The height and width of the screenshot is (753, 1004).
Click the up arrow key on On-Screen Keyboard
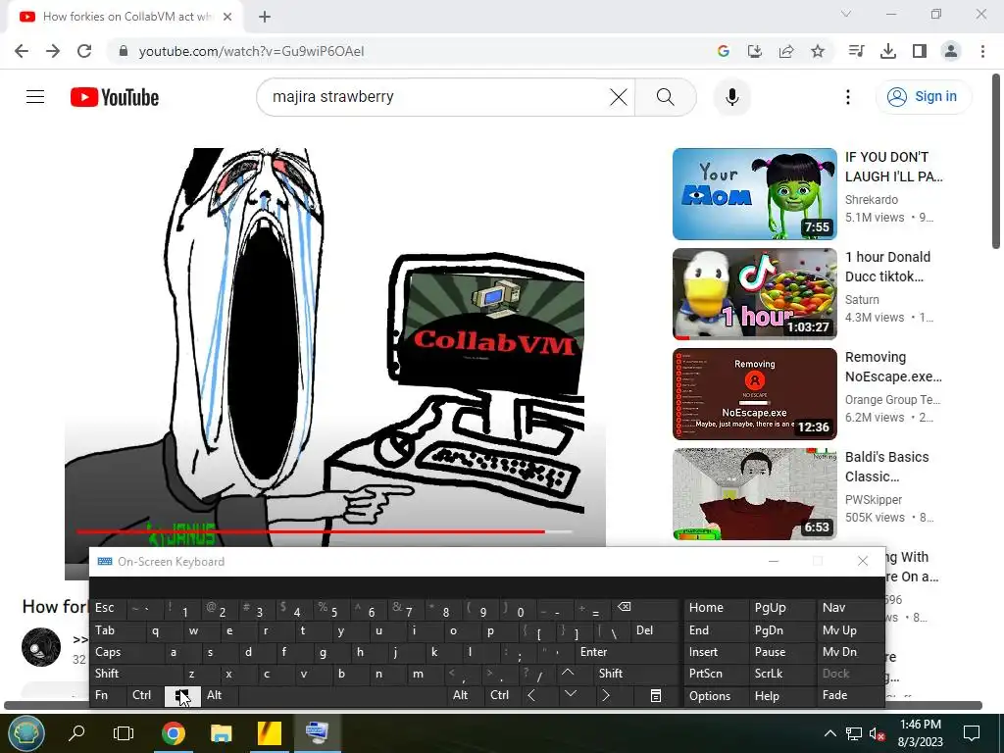[x=568, y=673]
